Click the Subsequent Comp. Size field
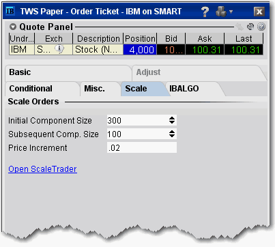275x247 pixels. click(142, 134)
